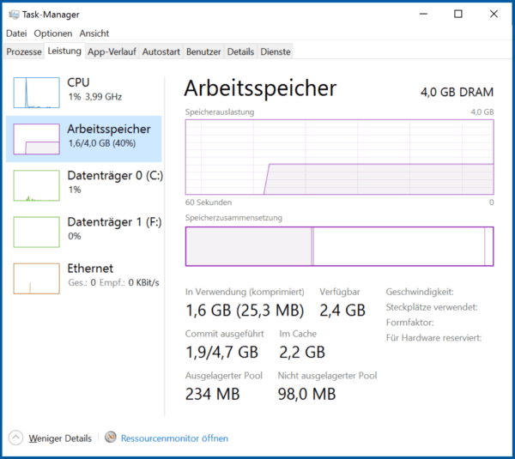Collapse view with Weniger Details arrow

pyautogui.click(x=16, y=438)
